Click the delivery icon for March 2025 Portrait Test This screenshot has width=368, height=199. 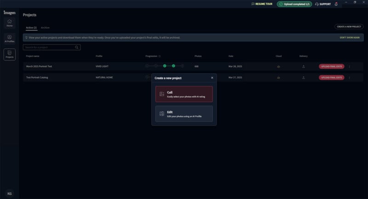click(x=303, y=66)
